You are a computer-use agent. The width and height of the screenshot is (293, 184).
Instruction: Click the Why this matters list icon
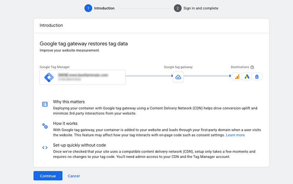pos(45,104)
